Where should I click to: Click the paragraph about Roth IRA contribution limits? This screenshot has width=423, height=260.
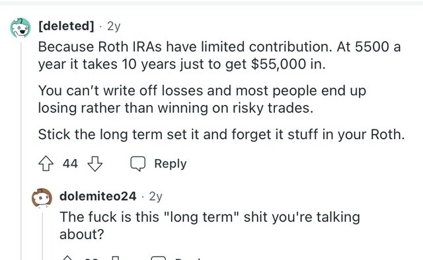tap(219, 55)
